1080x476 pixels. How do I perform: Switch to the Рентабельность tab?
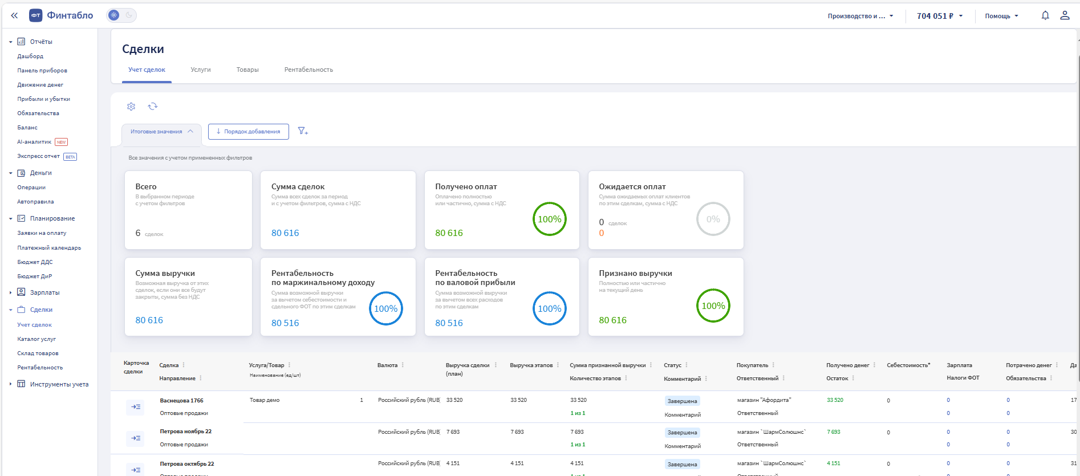tap(308, 70)
